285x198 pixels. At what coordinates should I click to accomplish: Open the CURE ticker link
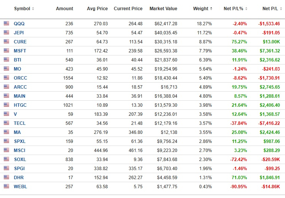click(x=20, y=41)
